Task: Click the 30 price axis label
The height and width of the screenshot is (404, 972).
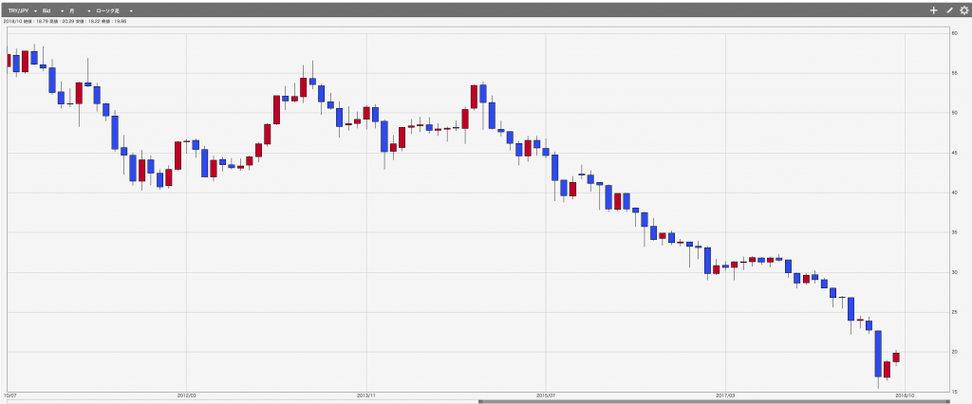Action: (955, 272)
